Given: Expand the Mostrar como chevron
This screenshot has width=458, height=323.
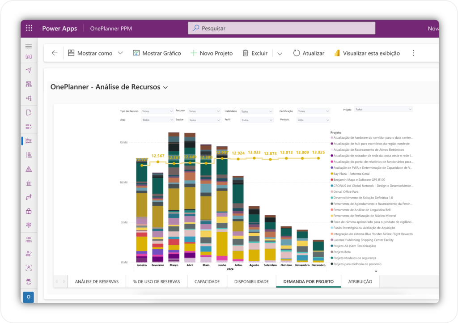Looking at the screenshot, I should tap(120, 53).
